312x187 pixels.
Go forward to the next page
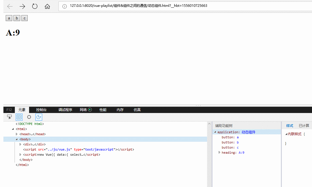(22, 6)
